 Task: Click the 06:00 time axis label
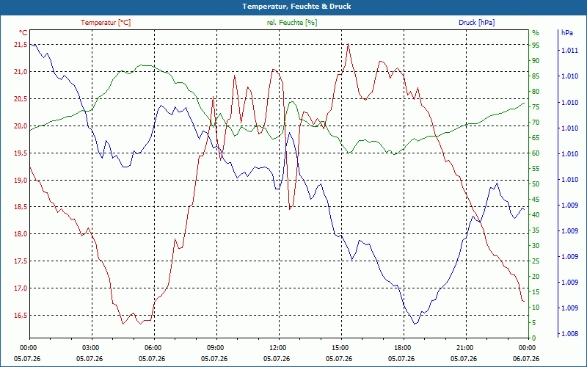point(154,348)
